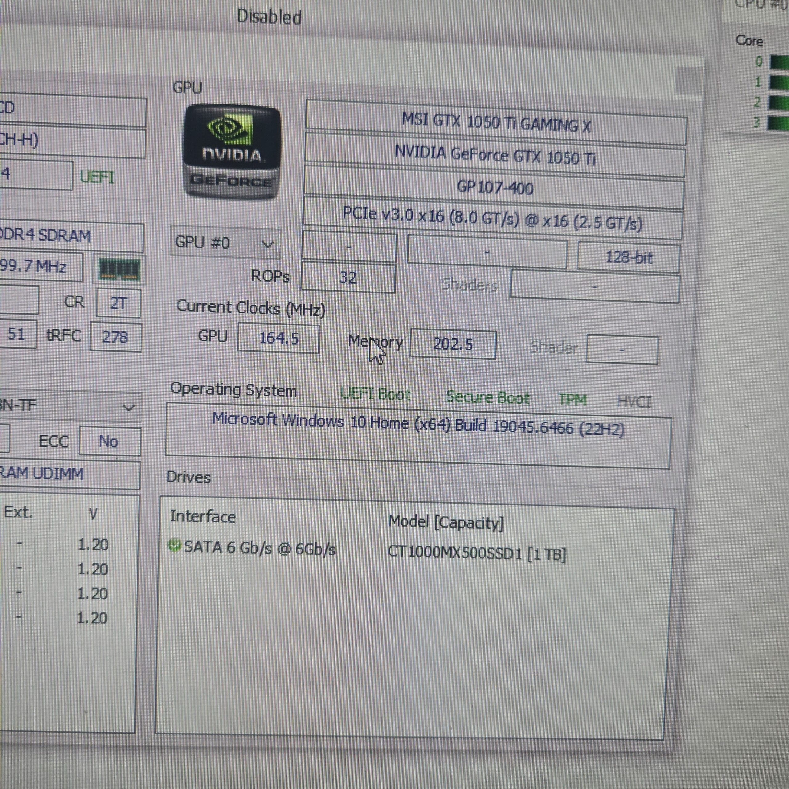
Task: Click the GP107-400 chip name field
Action: pos(494,187)
